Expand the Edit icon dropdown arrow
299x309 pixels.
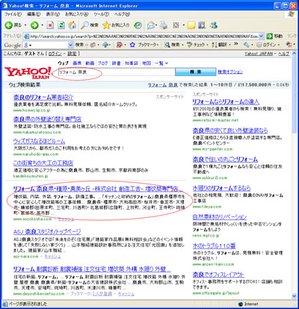(x=184, y=25)
